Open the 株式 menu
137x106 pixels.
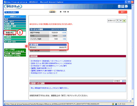15,19
